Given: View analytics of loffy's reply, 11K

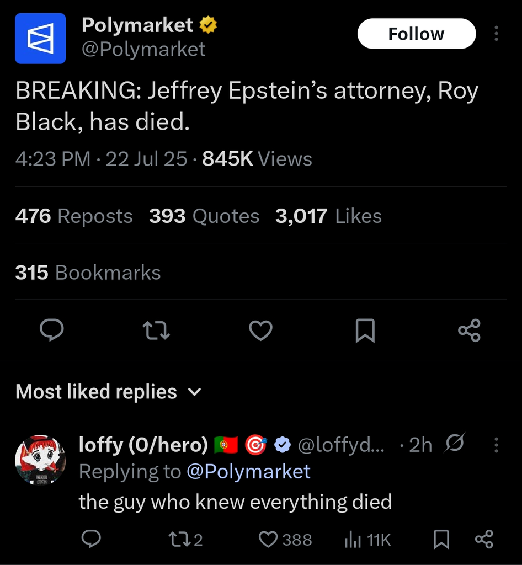Looking at the screenshot, I should click(x=367, y=540).
